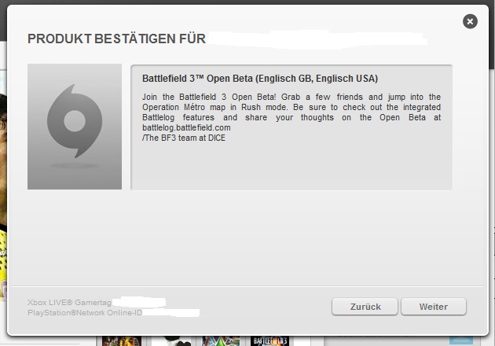
Task: Click the Origin logo product image
Action: (x=75, y=127)
